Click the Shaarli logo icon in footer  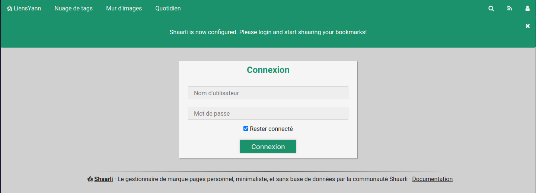point(90,179)
